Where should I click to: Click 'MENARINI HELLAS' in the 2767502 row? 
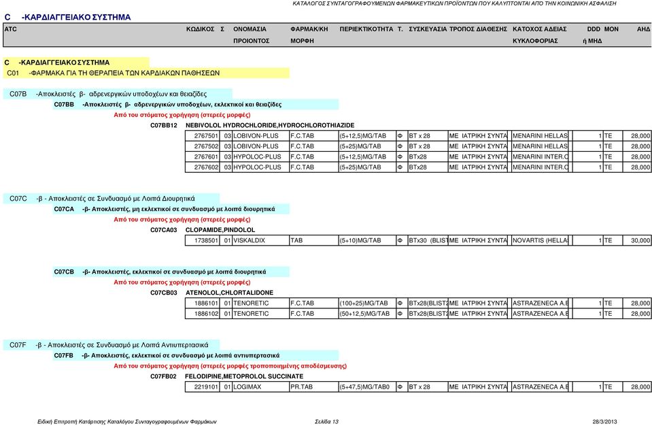click(540, 146)
